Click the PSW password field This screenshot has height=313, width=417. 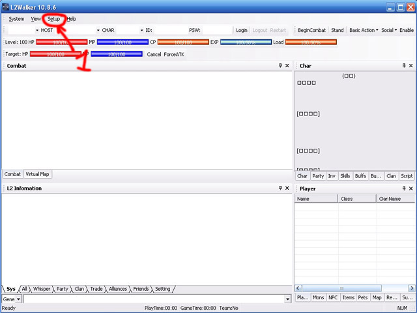tap(217, 31)
